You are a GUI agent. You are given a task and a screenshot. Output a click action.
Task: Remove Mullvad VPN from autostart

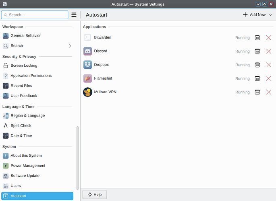click(268, 92)
